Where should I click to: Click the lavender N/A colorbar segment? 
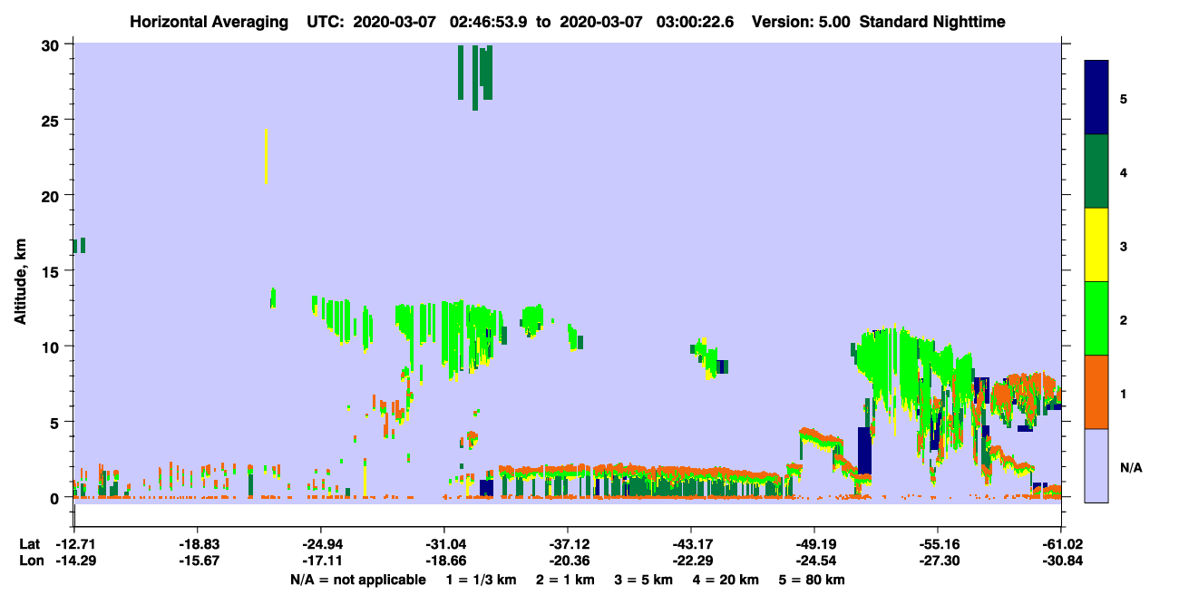pos(1096,465)
